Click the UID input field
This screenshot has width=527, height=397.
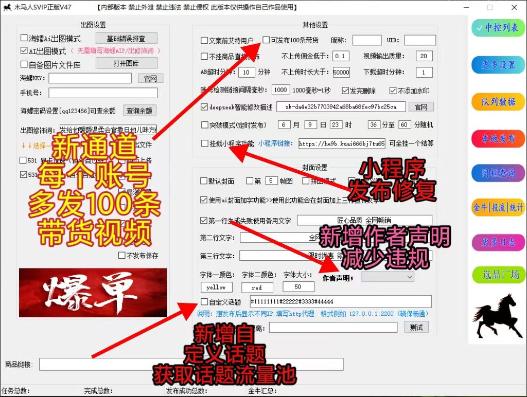(420, 40)
